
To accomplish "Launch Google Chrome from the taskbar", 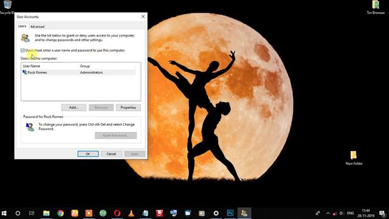I will 61,213.
